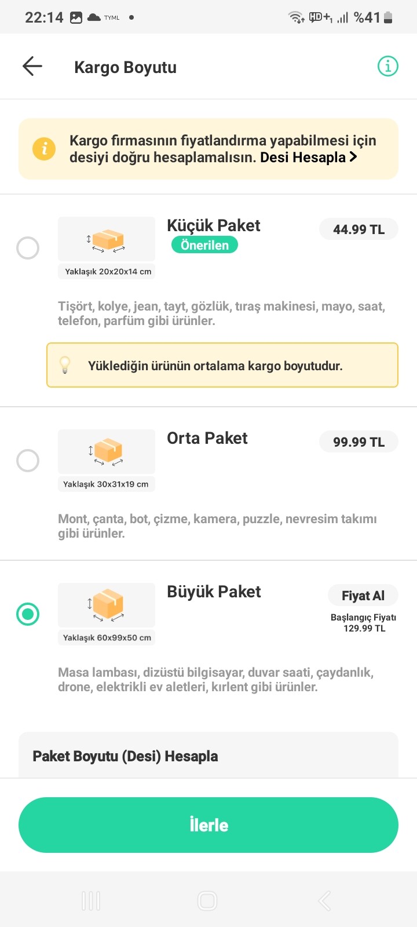Screen dimensions: 417x927
Task: Select the Orta Paket radio button
Action: (x=28, y=461)
